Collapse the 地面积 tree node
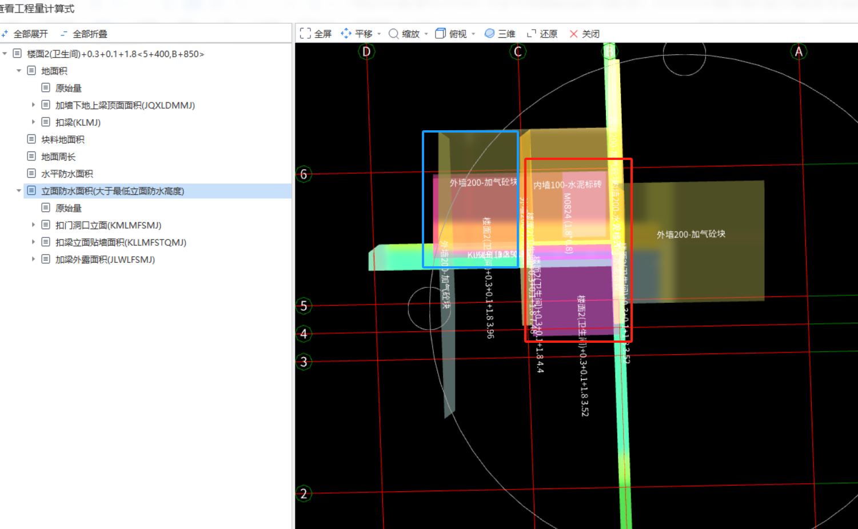 (x=19, y=71)
